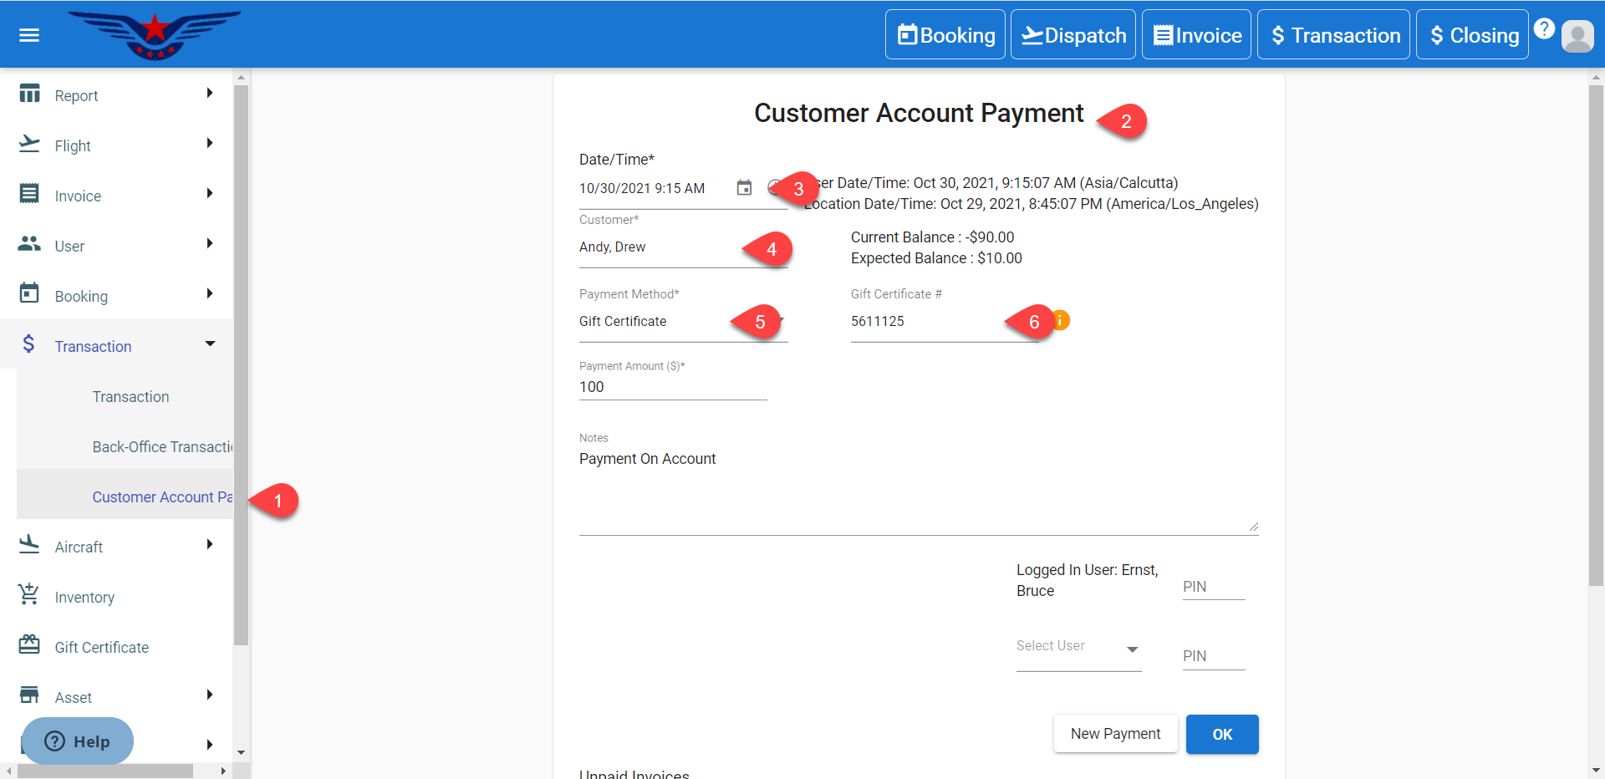Viewport: 1605px width, 779px height.
Task: Expand the Aircraft sidebar submenu
Action: pyautogui.click(x=210, y=545)
